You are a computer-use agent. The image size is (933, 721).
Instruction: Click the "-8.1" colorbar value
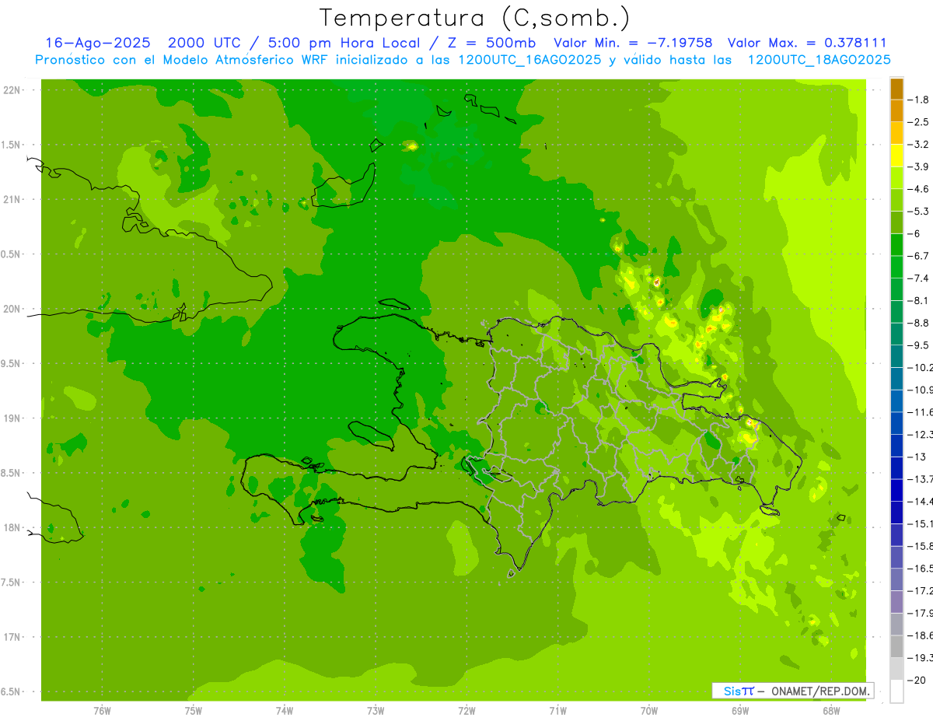920,300
